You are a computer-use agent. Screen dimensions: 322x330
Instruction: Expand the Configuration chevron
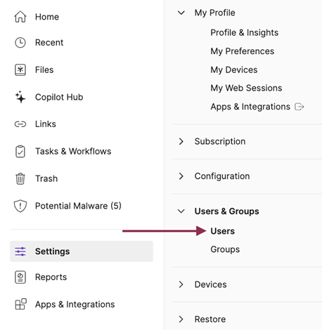coord(181,176)
